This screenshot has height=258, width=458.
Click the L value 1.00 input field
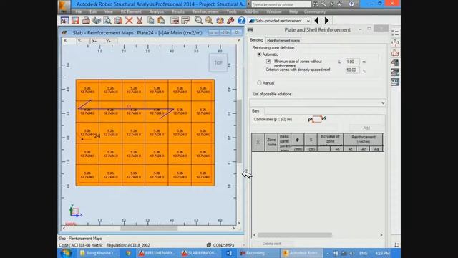(352, 62)
